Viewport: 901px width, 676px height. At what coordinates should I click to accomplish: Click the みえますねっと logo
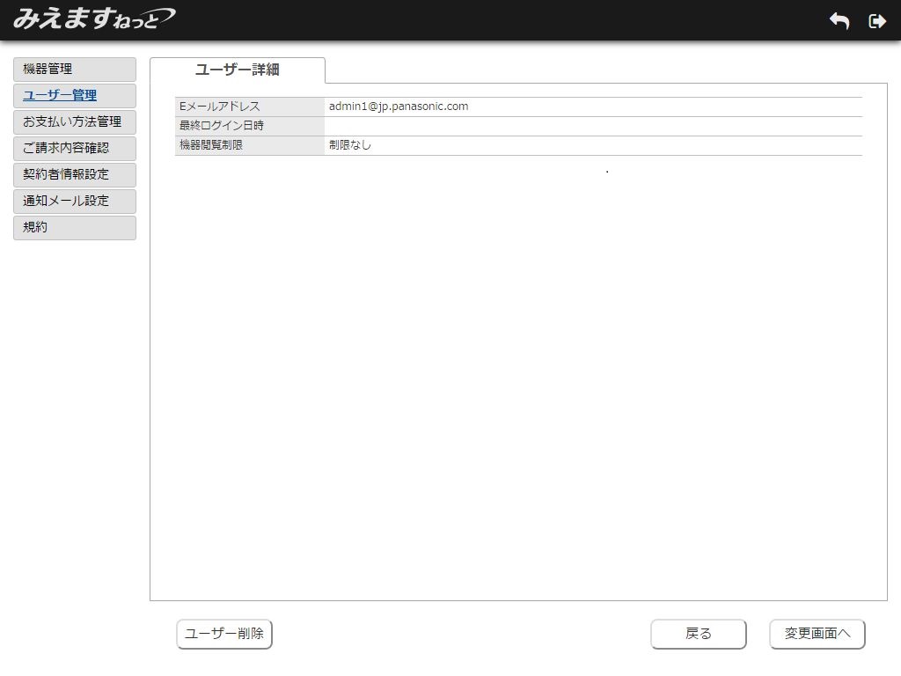pyautogui.click(x=93, y=18)
